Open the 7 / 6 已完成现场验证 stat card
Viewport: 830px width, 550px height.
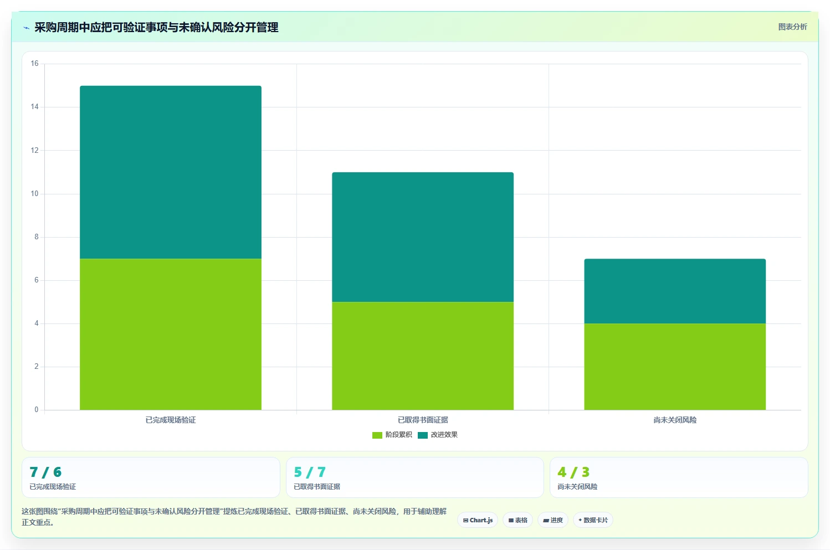coord(151,477)
